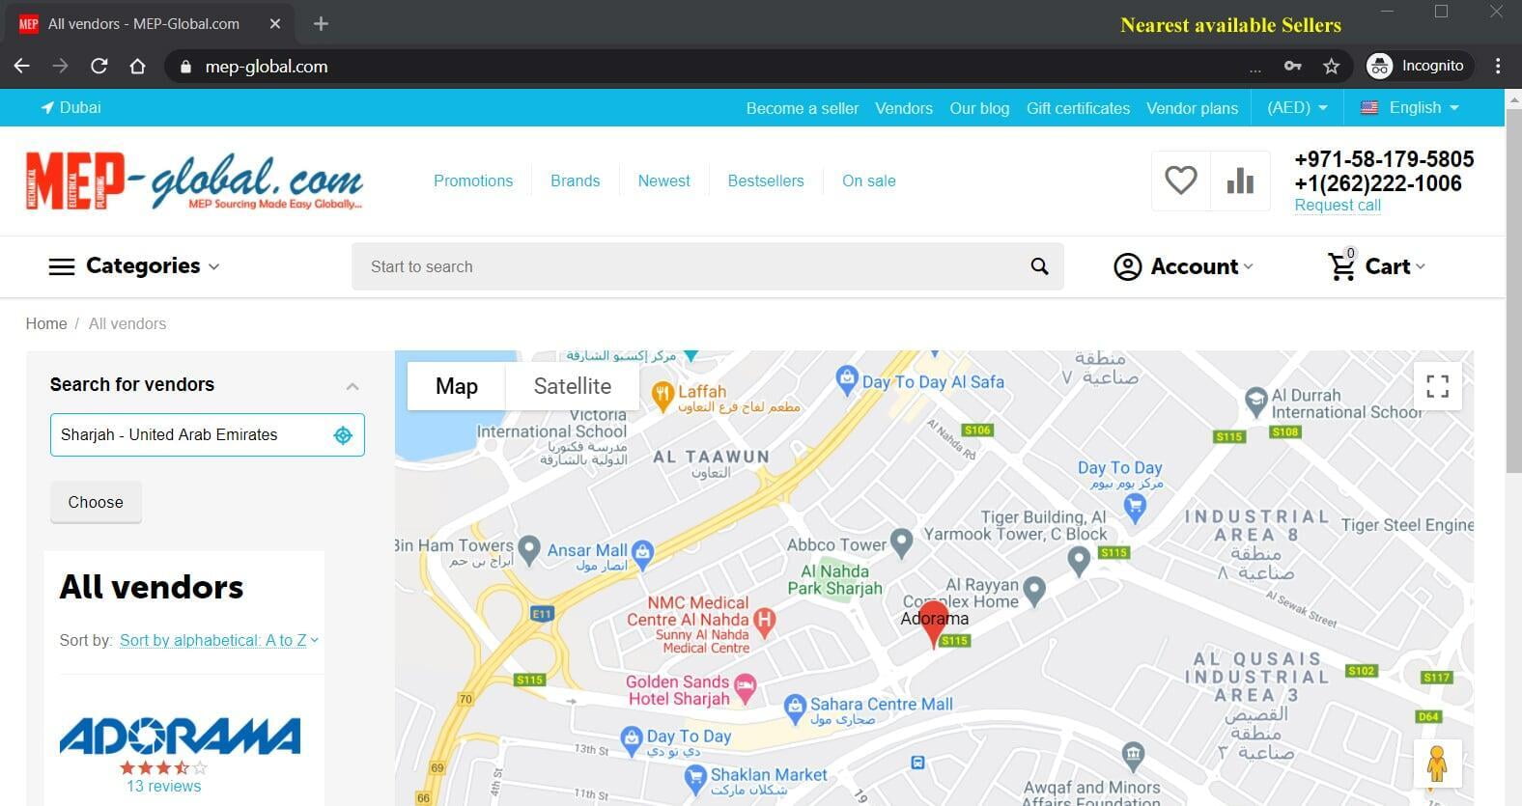Viewport: 1522px width, 806px height.
Task: Open the comparison list bar-chart icon
Action: [1240, 181]
